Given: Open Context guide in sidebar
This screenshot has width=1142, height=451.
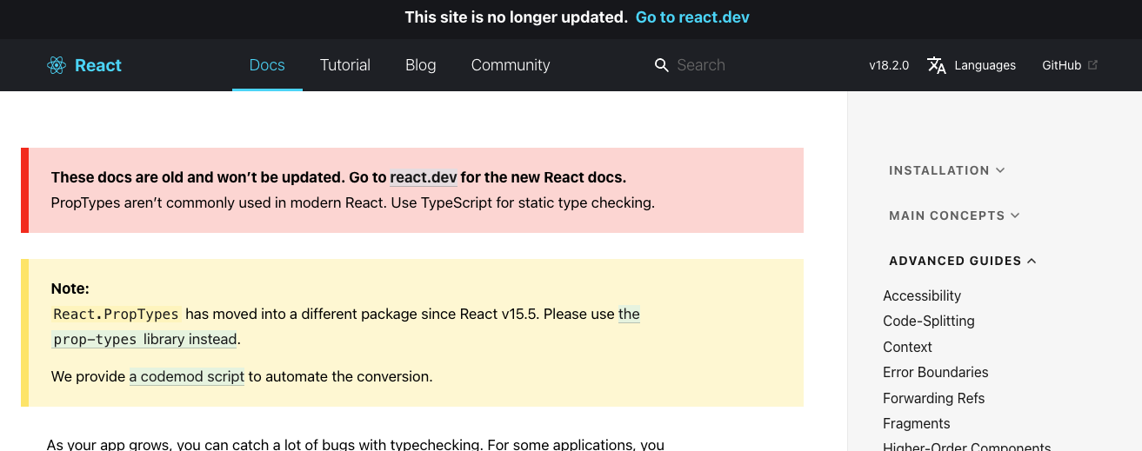Looking at the screenshot, I should pyautogui.click(x=907, y=347).
